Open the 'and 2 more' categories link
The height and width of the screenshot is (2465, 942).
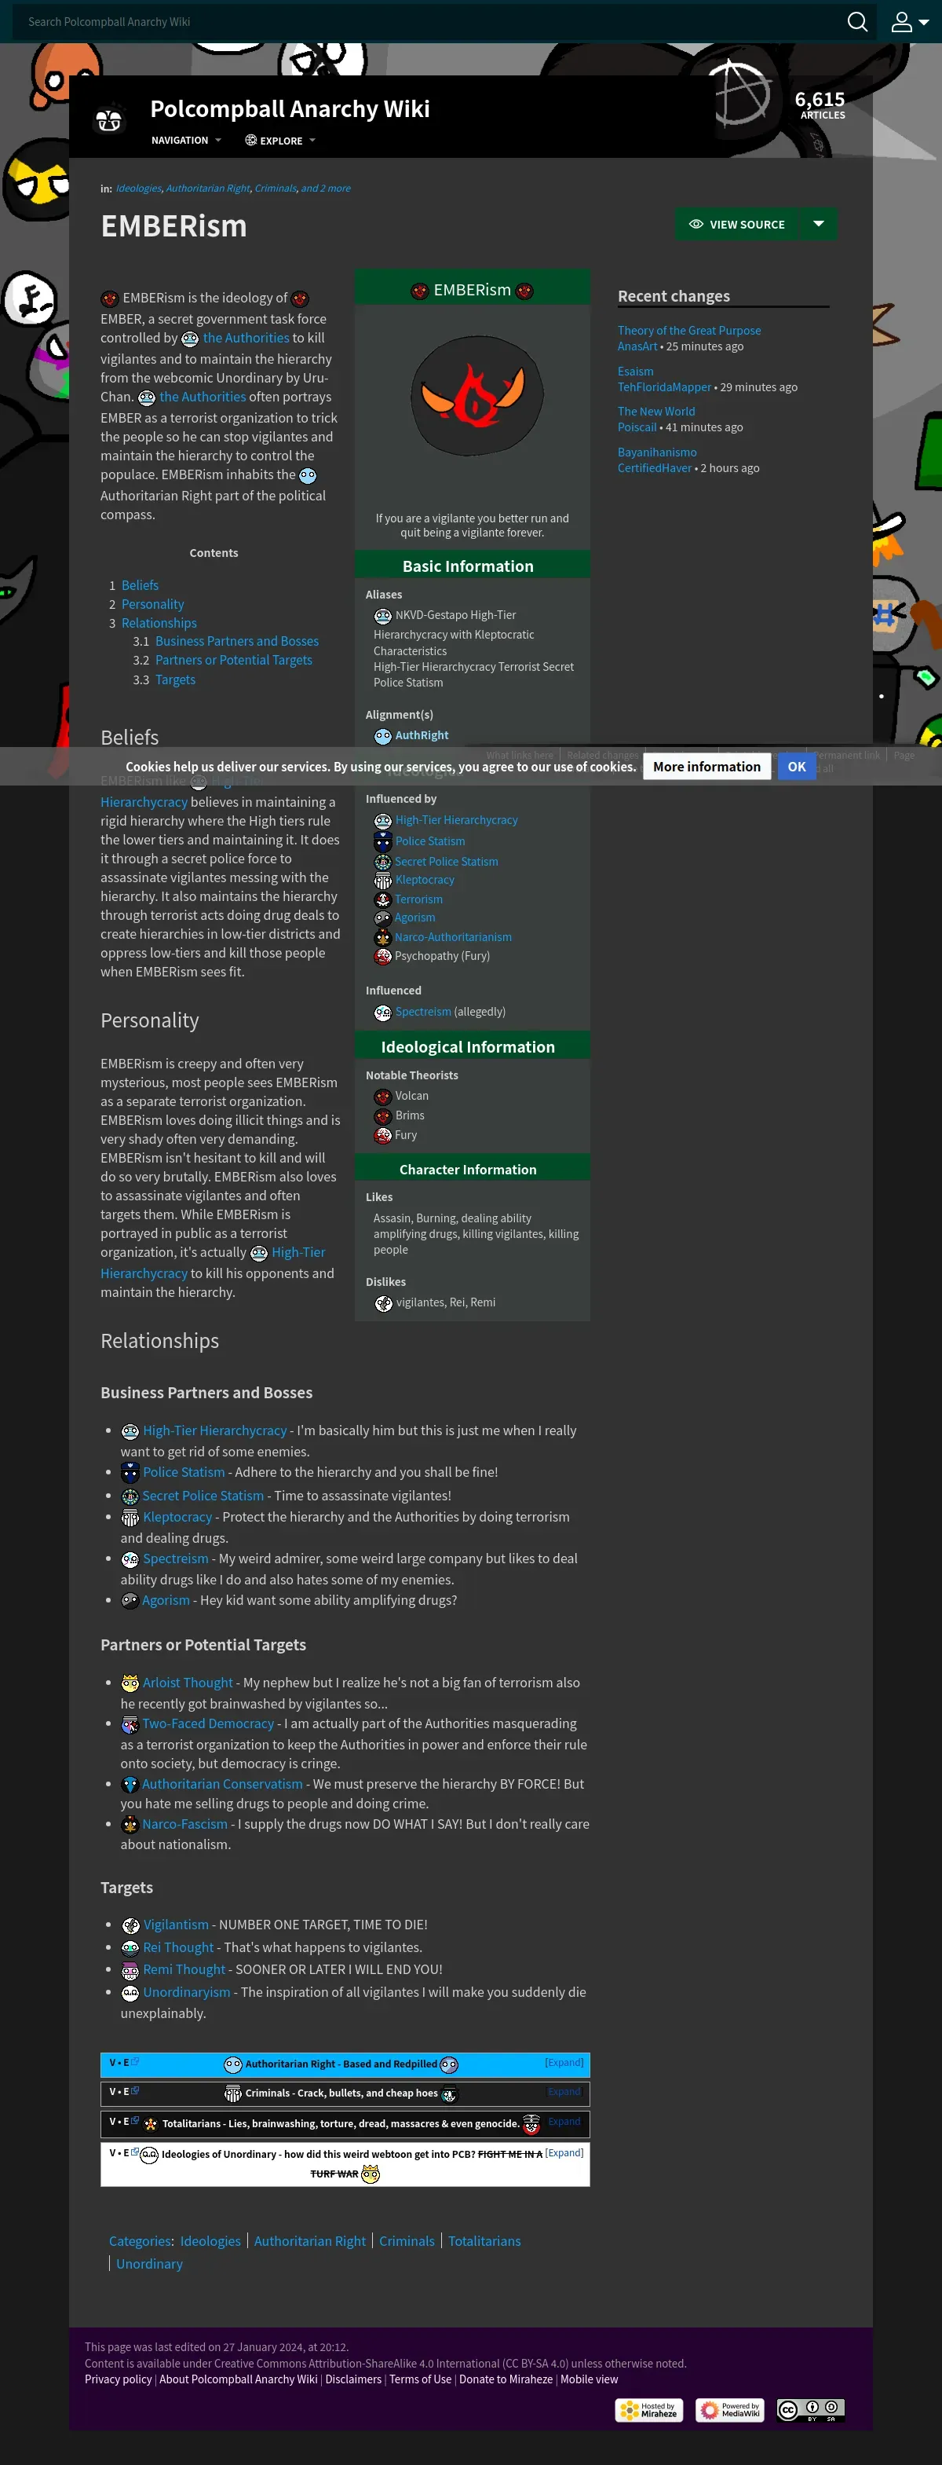[325, 189]
